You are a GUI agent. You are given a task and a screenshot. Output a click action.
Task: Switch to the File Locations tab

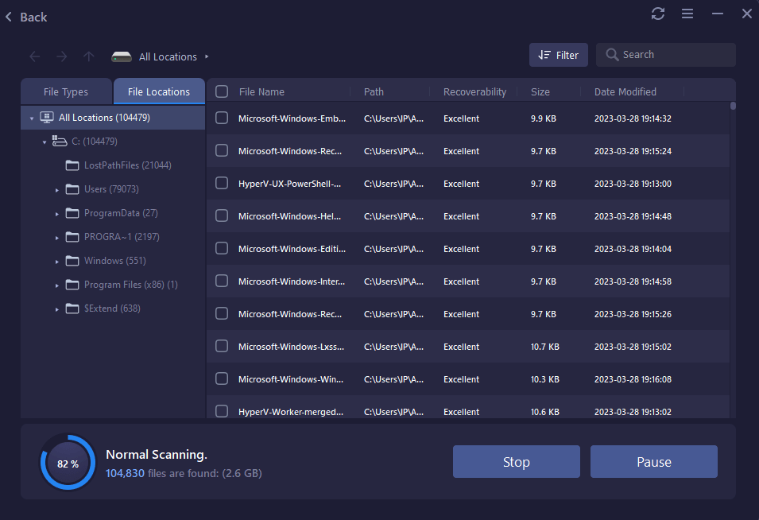(158, 91)
